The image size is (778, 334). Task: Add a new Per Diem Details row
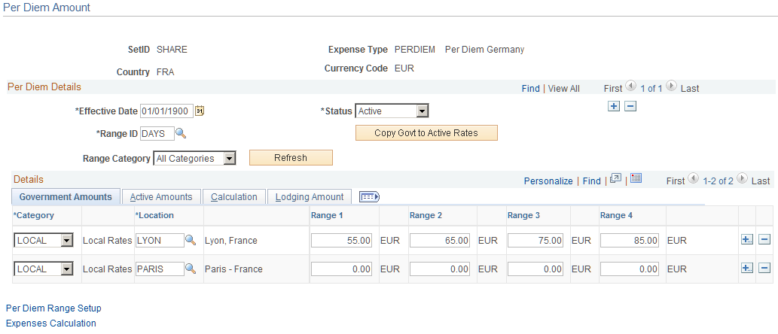[x=614, y=106]
